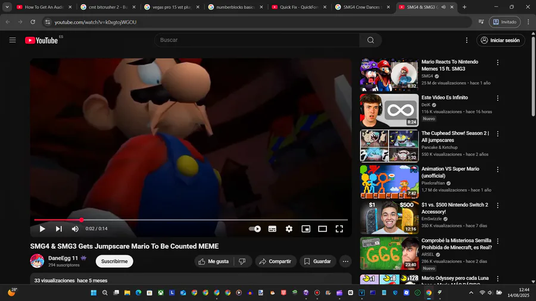Open the Windows Start menu
The width and height of the screenshot is (536, 301).
(94, 293)
